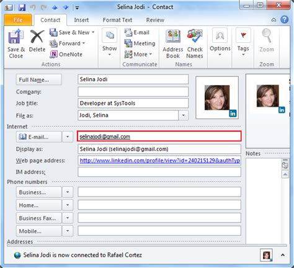Open the Show group menu
This screenshot has height=268, width=294.
[110, 42]
